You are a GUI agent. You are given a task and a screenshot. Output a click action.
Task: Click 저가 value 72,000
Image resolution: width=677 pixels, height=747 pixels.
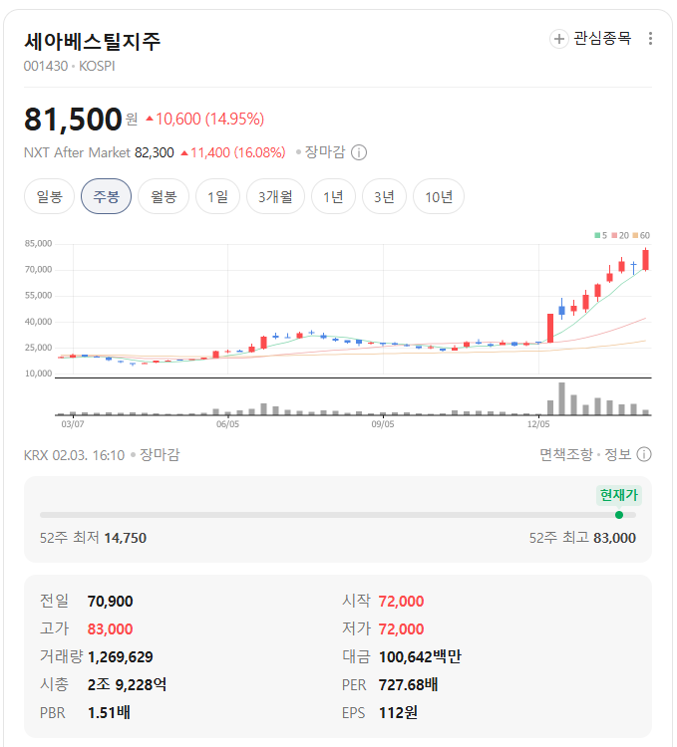401,628
